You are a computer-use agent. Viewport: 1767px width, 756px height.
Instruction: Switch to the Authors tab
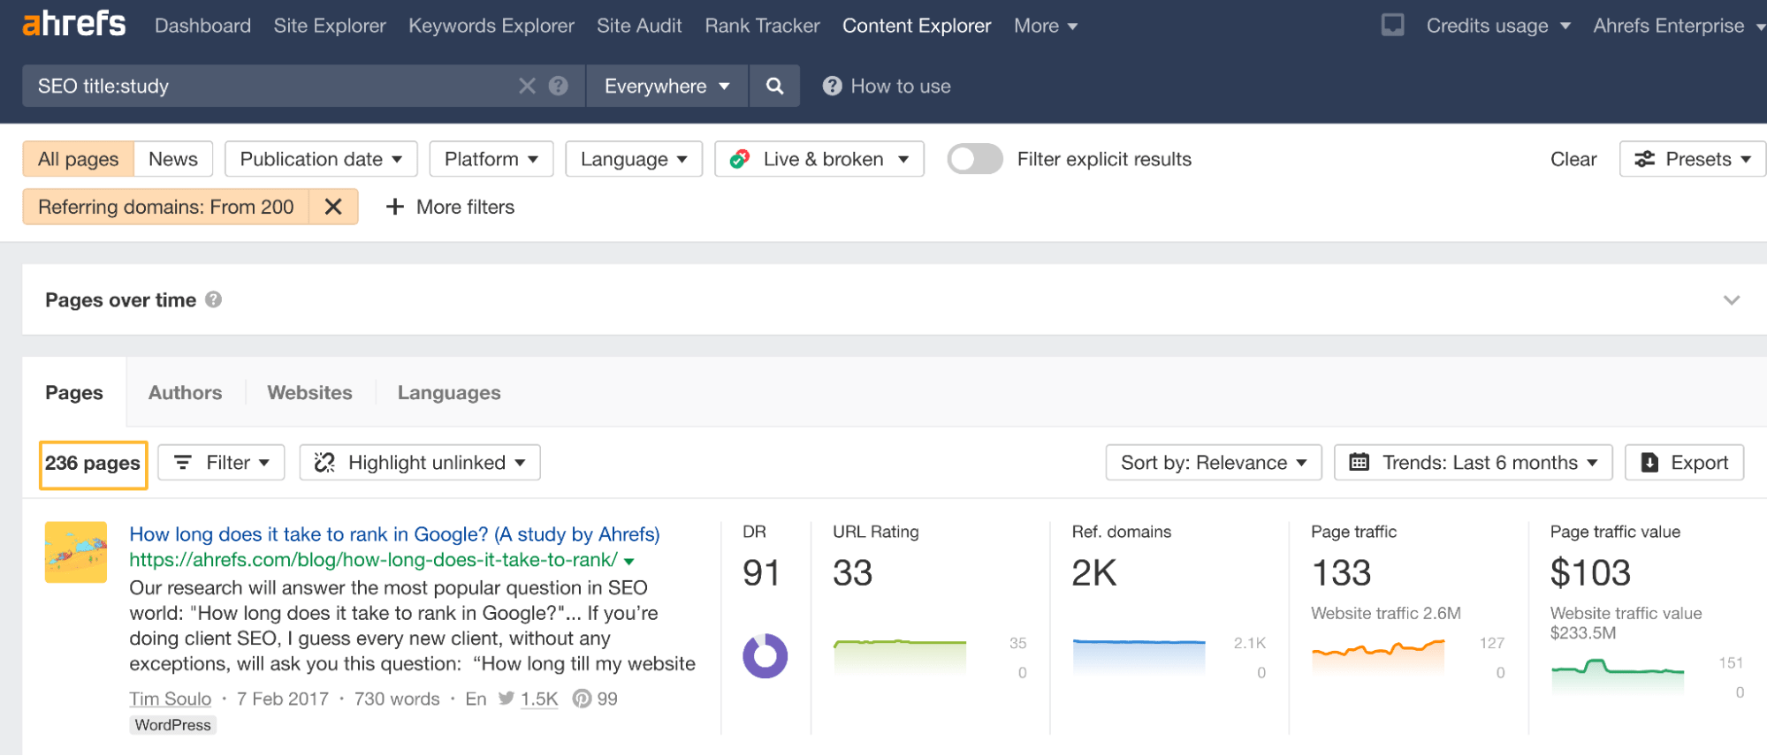[185, 393]
